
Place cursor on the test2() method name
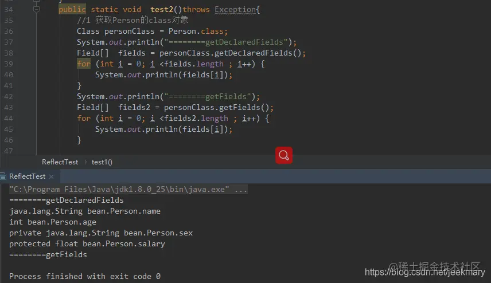(162, 9)
